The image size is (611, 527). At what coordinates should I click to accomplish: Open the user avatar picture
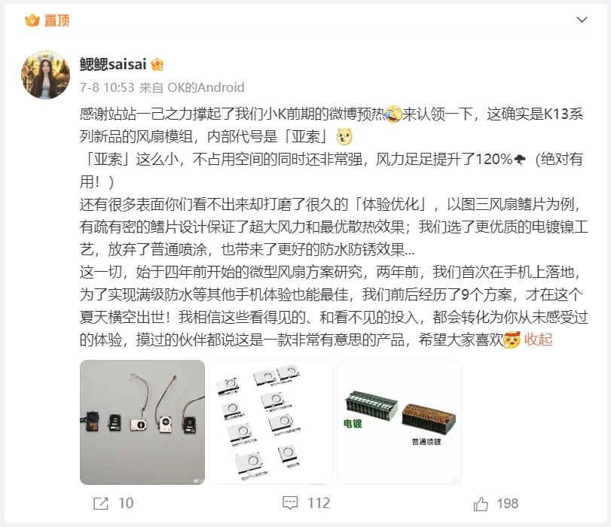coord(46,75)
